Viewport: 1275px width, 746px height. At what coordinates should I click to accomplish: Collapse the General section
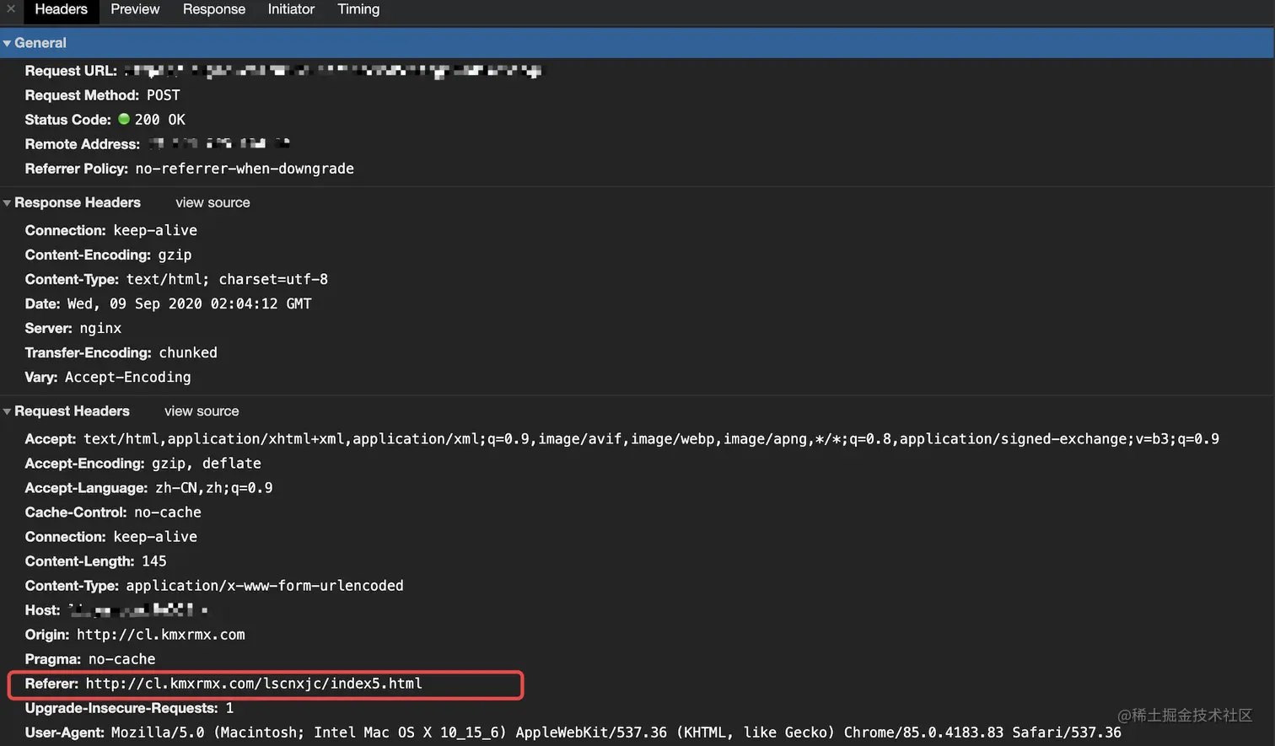click(7, 43)
